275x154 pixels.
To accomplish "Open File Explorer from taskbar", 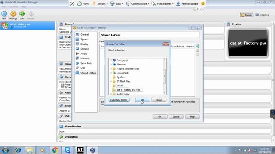I will [x=30, y=150].
